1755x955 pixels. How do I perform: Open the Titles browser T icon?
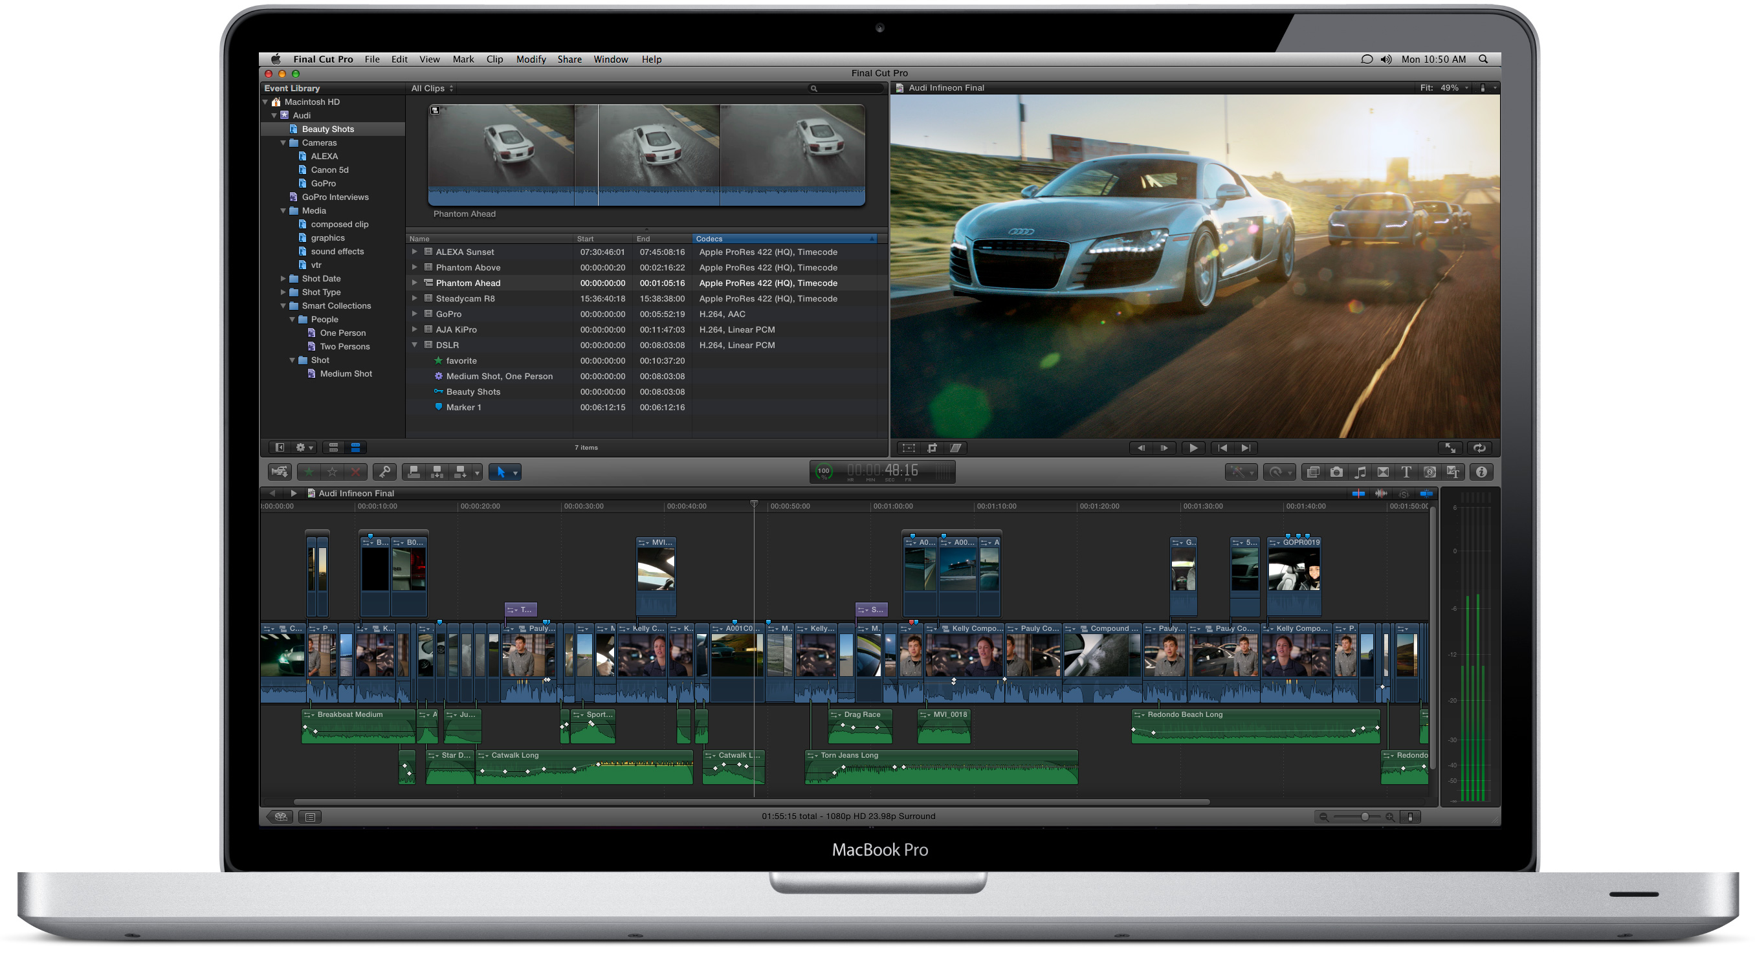click(x=1406, y=472)
